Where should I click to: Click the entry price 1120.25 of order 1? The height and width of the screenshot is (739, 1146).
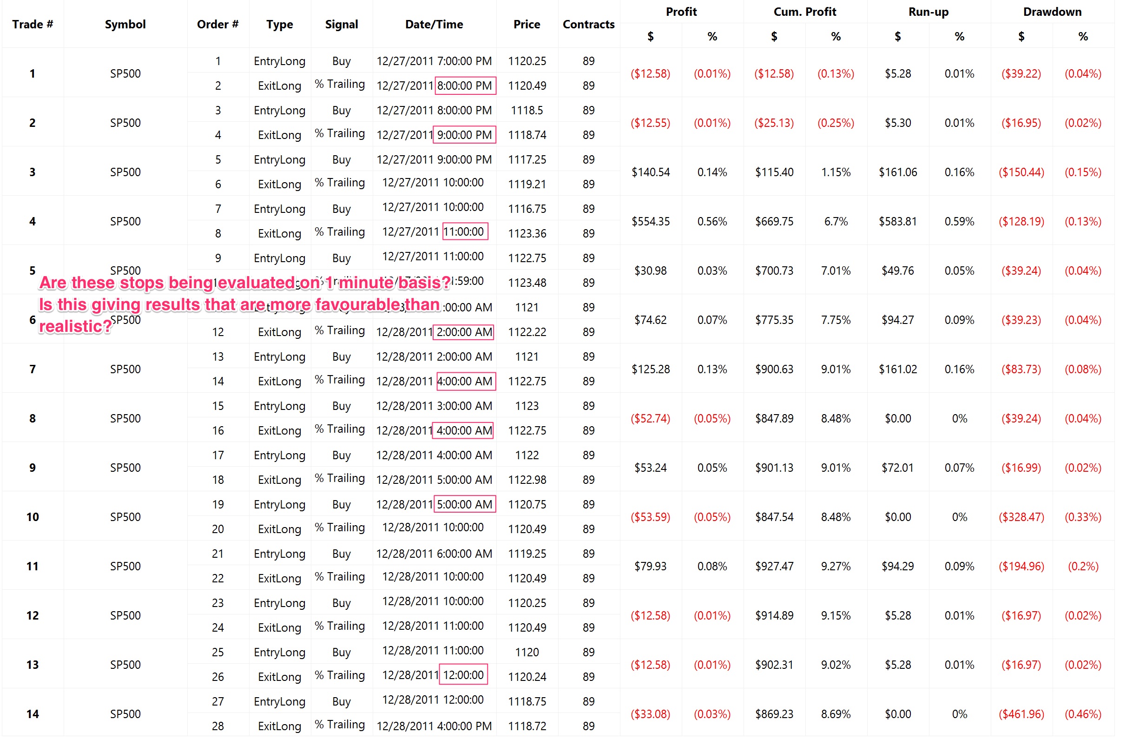coord(527,61)
